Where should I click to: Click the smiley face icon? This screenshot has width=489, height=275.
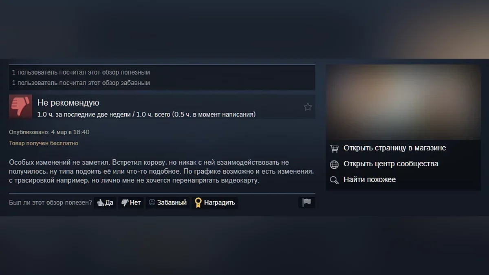(x=152, y=202)
